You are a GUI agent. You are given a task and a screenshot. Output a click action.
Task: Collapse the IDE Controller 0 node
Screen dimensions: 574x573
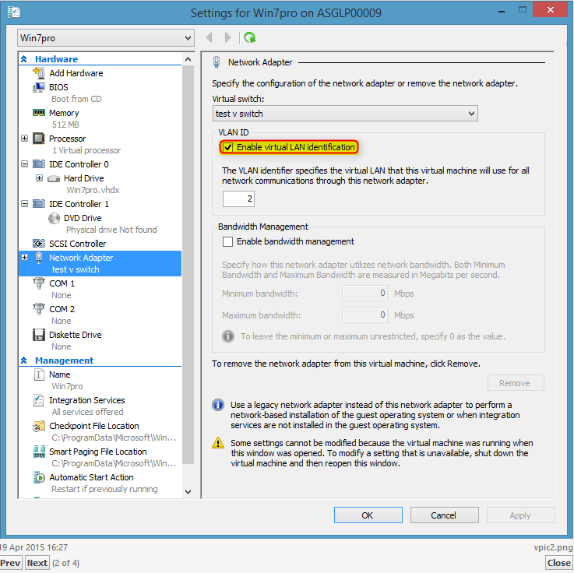point(25,164)
